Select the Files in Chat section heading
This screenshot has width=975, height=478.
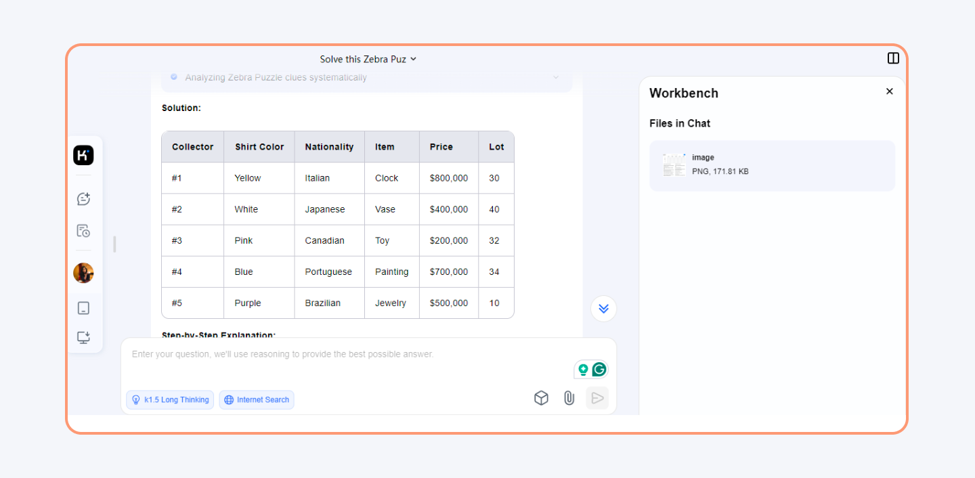tap(680, 123)
